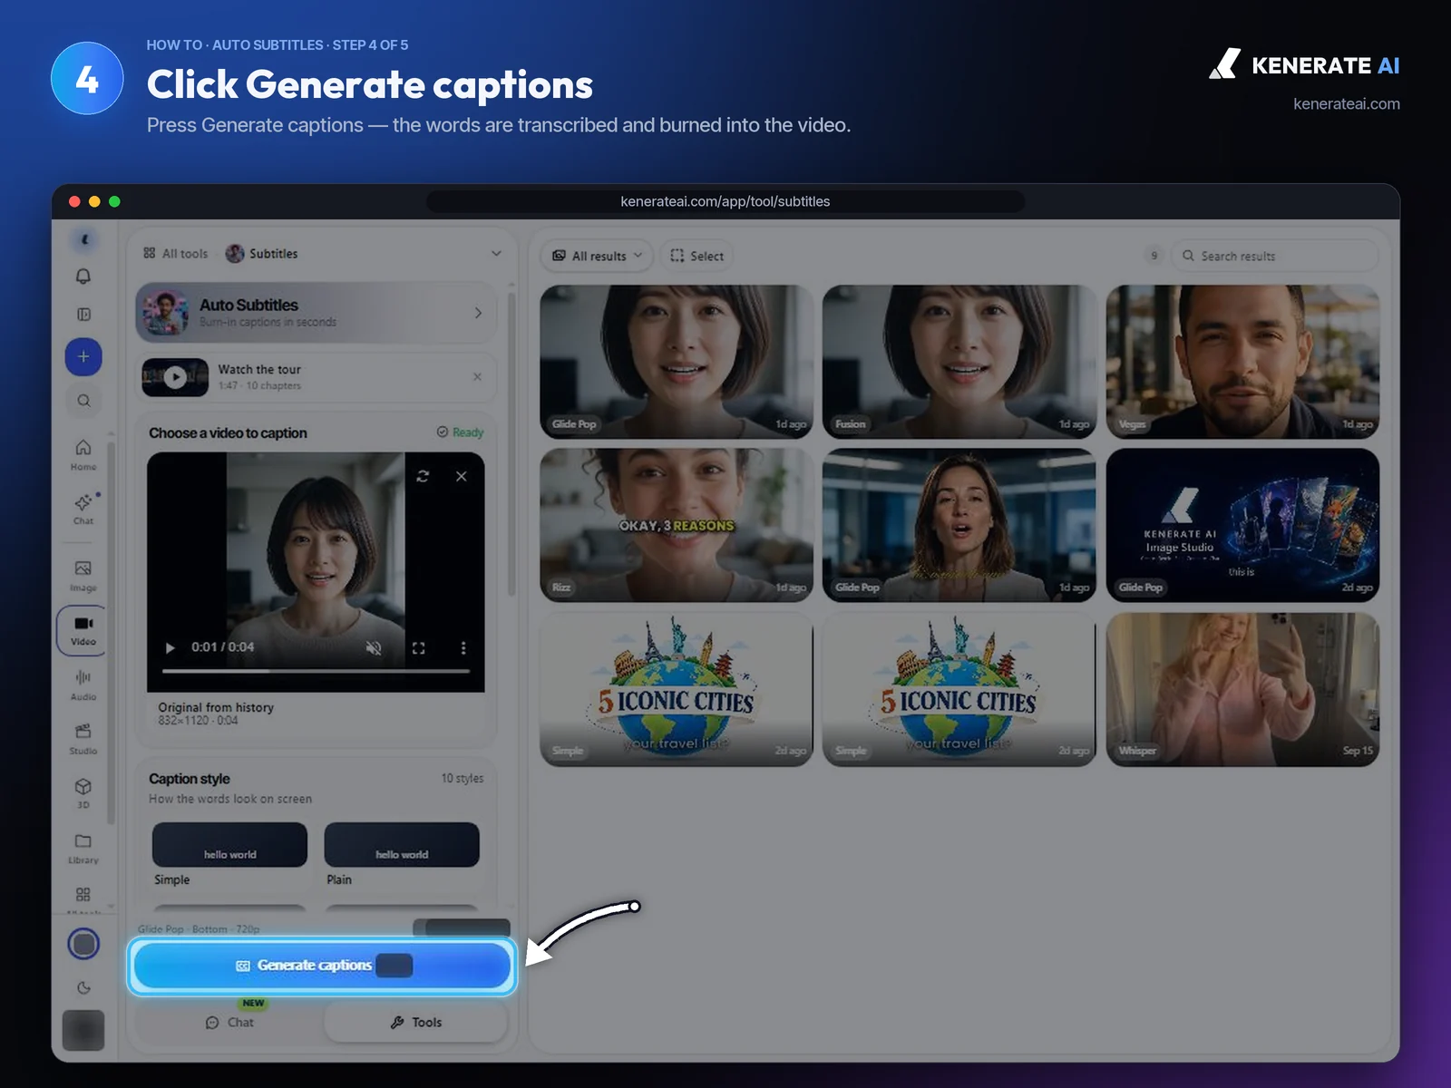Viewport: 1451px width, 1088px height.
Task: Open Chat from the sidebar
Action: [x=83, y=509]
